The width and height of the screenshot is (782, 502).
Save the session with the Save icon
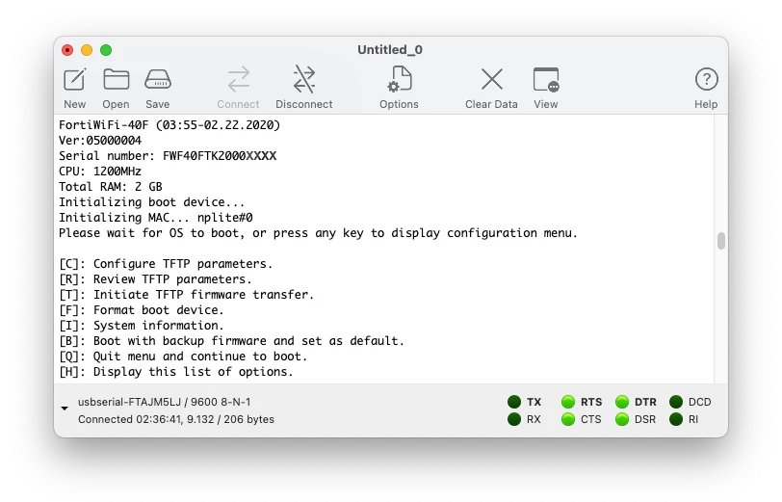(158, 80)
